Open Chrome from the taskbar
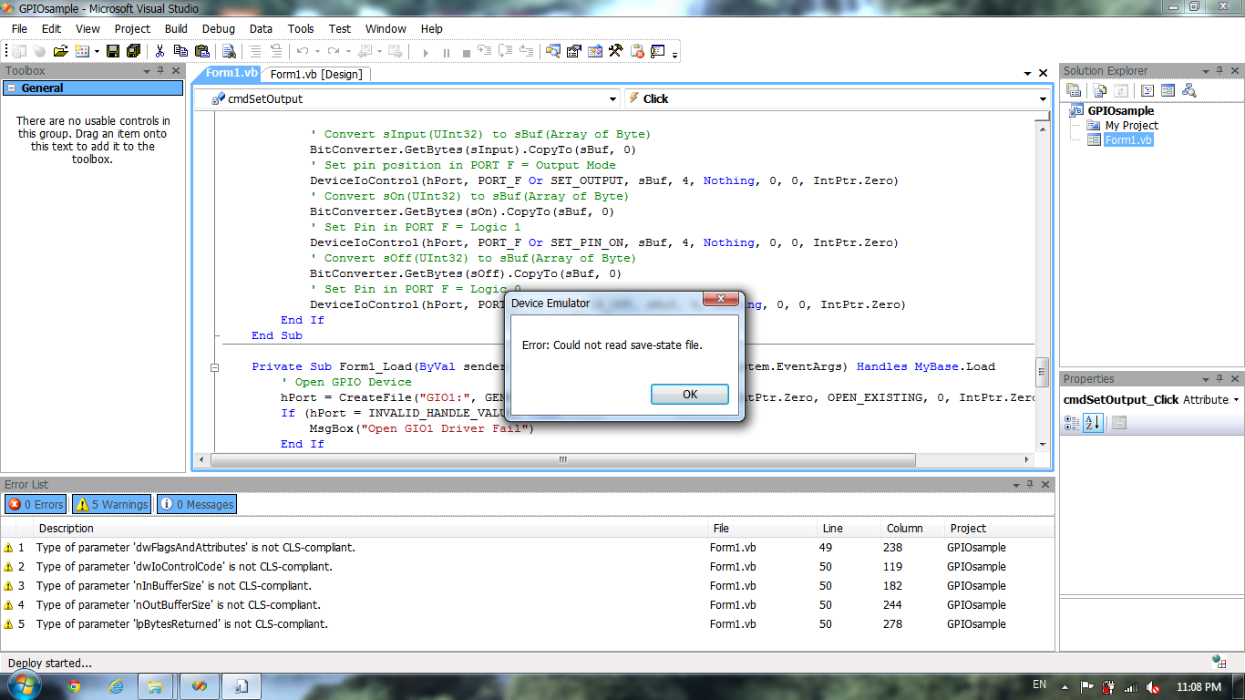 [73, 686]
